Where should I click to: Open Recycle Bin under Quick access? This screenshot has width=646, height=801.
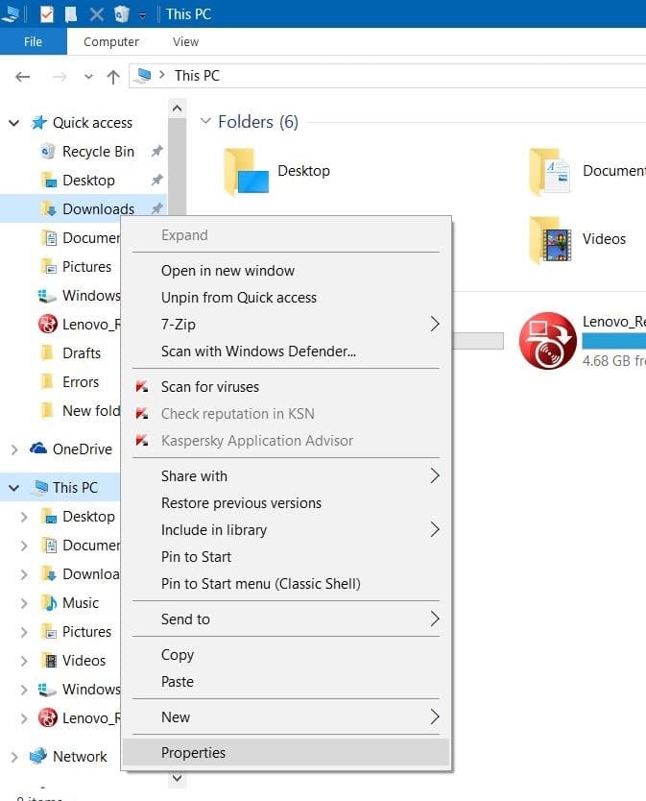(x=98, y=151)
